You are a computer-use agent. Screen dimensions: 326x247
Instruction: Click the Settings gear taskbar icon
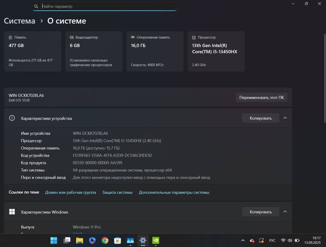(x=143, y=240)
